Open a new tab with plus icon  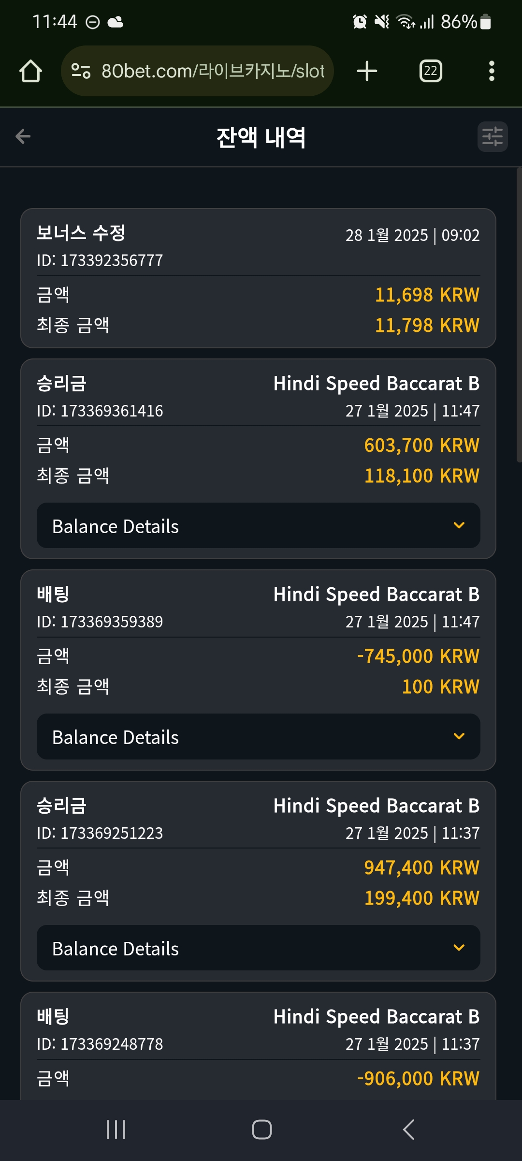[367, 71]
